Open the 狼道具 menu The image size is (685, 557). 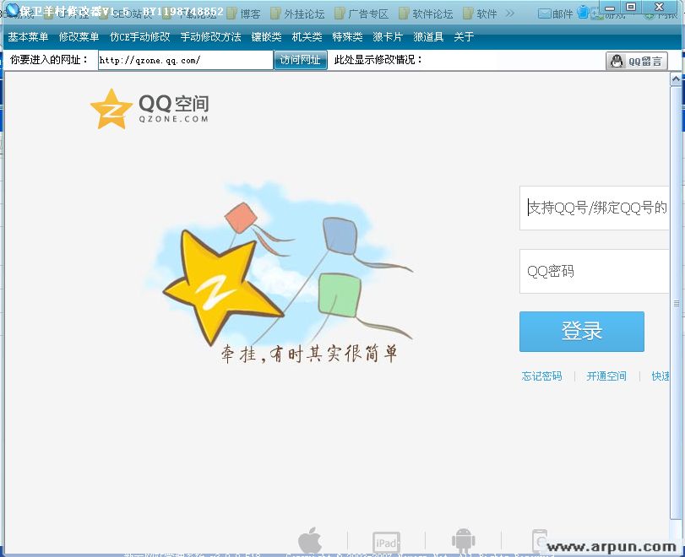[x=428, y=37]
